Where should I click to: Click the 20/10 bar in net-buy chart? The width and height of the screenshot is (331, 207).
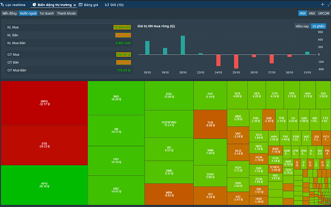click(183, 45)
